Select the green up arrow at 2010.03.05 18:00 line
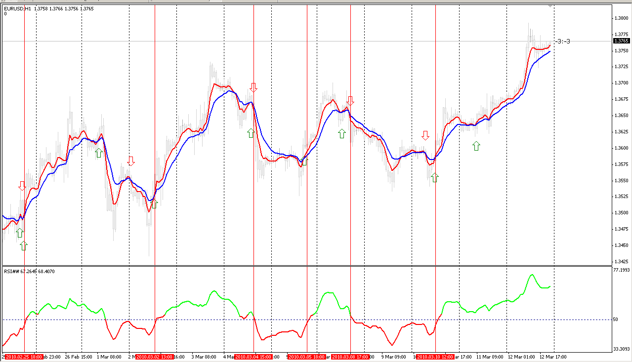This screenshot has height=362, width=632. [x=304, y=161]
